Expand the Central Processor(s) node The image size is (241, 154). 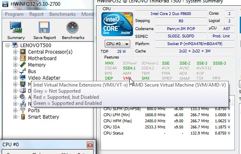(x=15, y=52)
